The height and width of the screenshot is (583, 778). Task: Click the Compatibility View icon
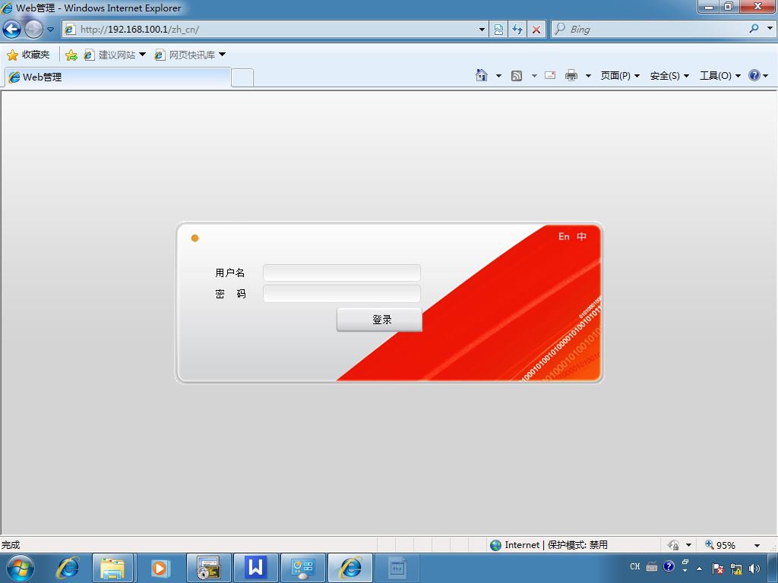498,30
